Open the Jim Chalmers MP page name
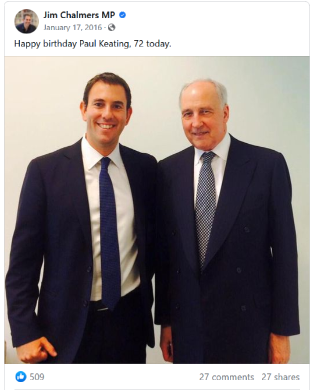 79,15
